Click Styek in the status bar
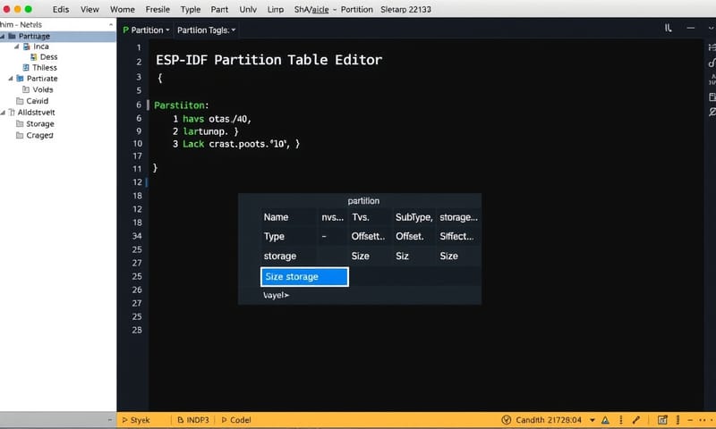Screen dimensions: 716x429 (x=140, y=420)
